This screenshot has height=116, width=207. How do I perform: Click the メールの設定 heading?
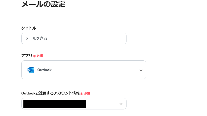click(x=43, y=4)
